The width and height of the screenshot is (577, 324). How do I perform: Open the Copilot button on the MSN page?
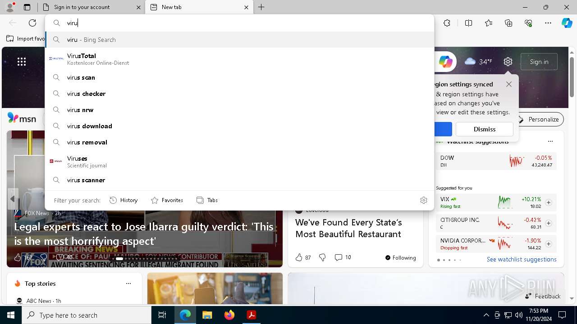point(445,62)
